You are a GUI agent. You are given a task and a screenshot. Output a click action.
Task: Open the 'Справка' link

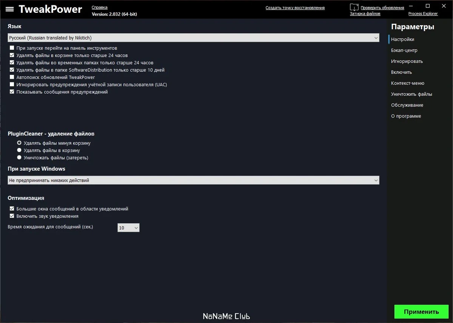click(x=99, y=7)
